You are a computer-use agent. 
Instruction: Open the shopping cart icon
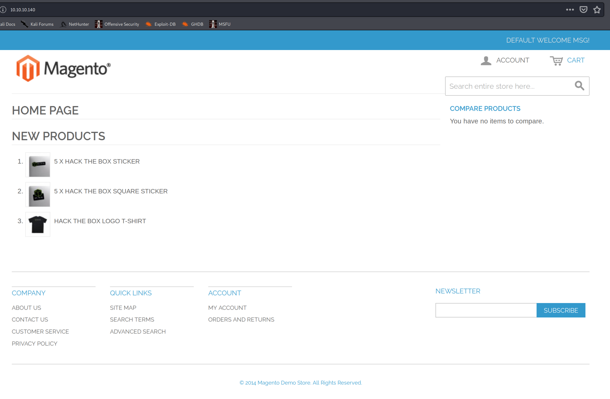click(556, 60)
